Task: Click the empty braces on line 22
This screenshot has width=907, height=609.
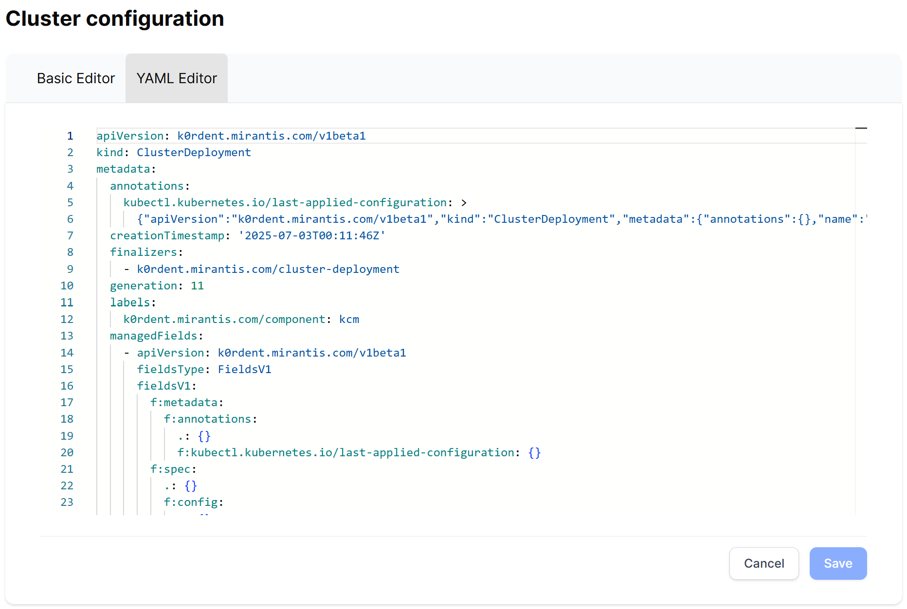Action: point(191,485)
